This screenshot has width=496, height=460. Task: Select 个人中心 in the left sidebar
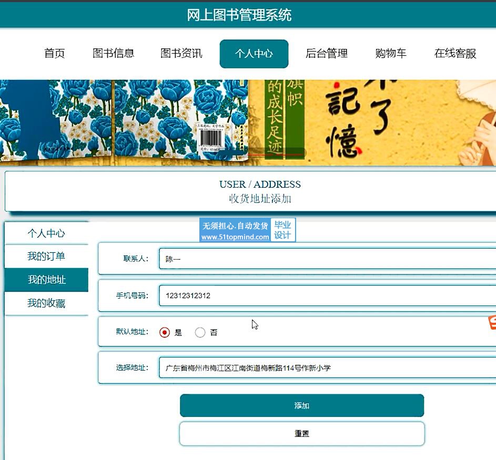pos(46,233)
